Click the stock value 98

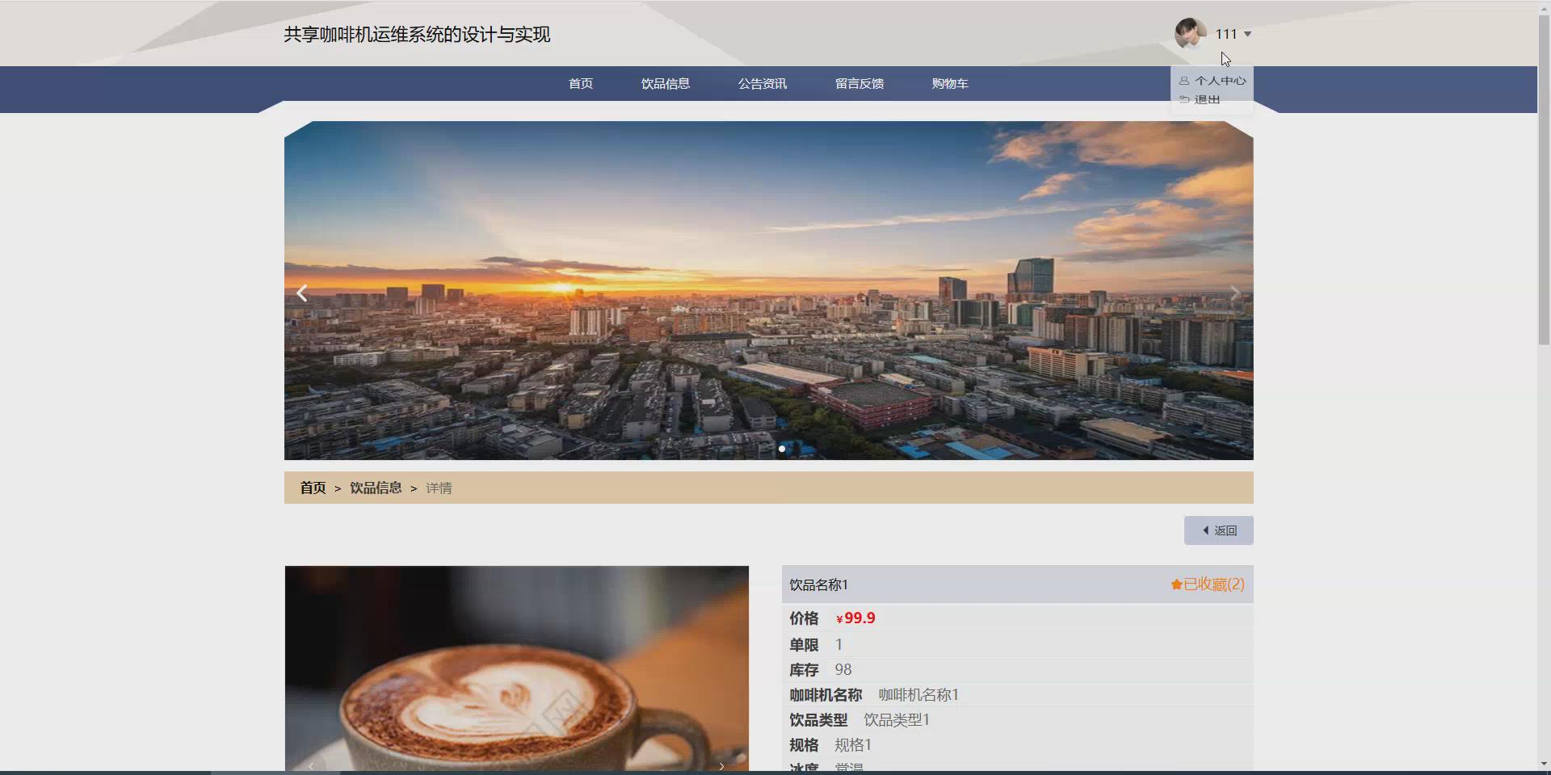pos(843,670)
